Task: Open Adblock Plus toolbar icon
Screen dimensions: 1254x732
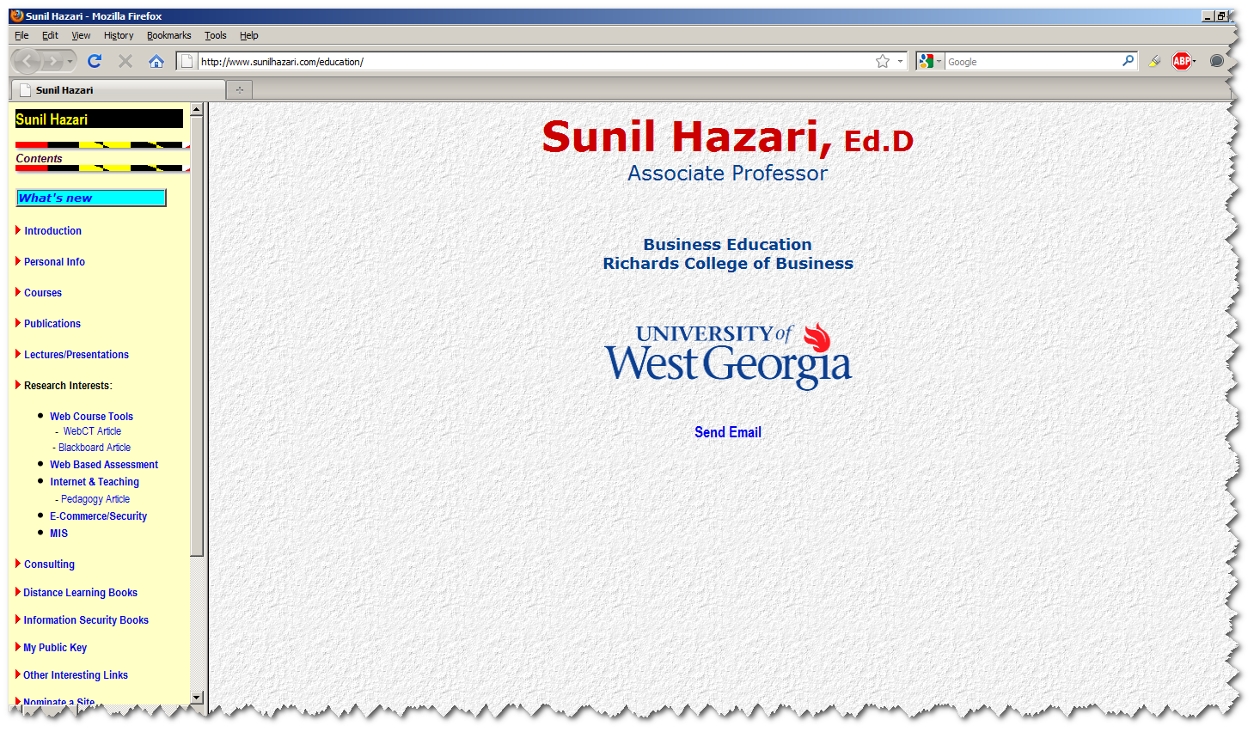Action: [1183, 61]
